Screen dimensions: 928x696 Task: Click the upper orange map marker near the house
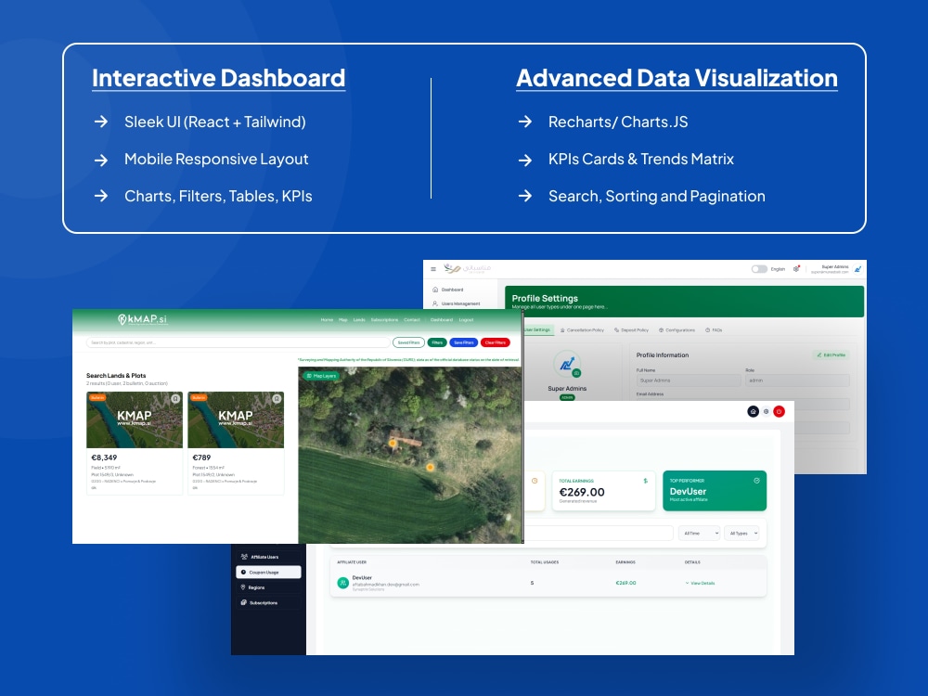point(393,442)
